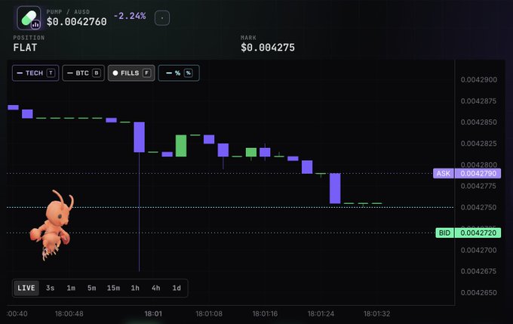
Task: Switch to the 15m timeframe
Action: (x=113, y=288)
